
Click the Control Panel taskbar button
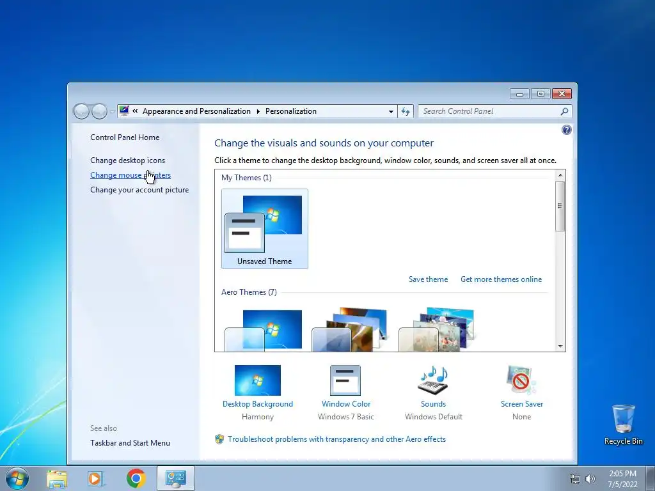[x=176, y=478]
